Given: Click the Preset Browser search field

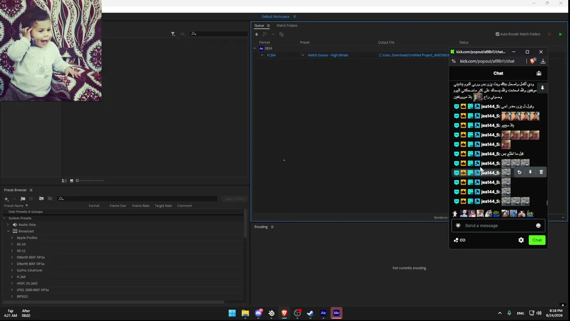Looking at the screenshot, I should (138, 199).
